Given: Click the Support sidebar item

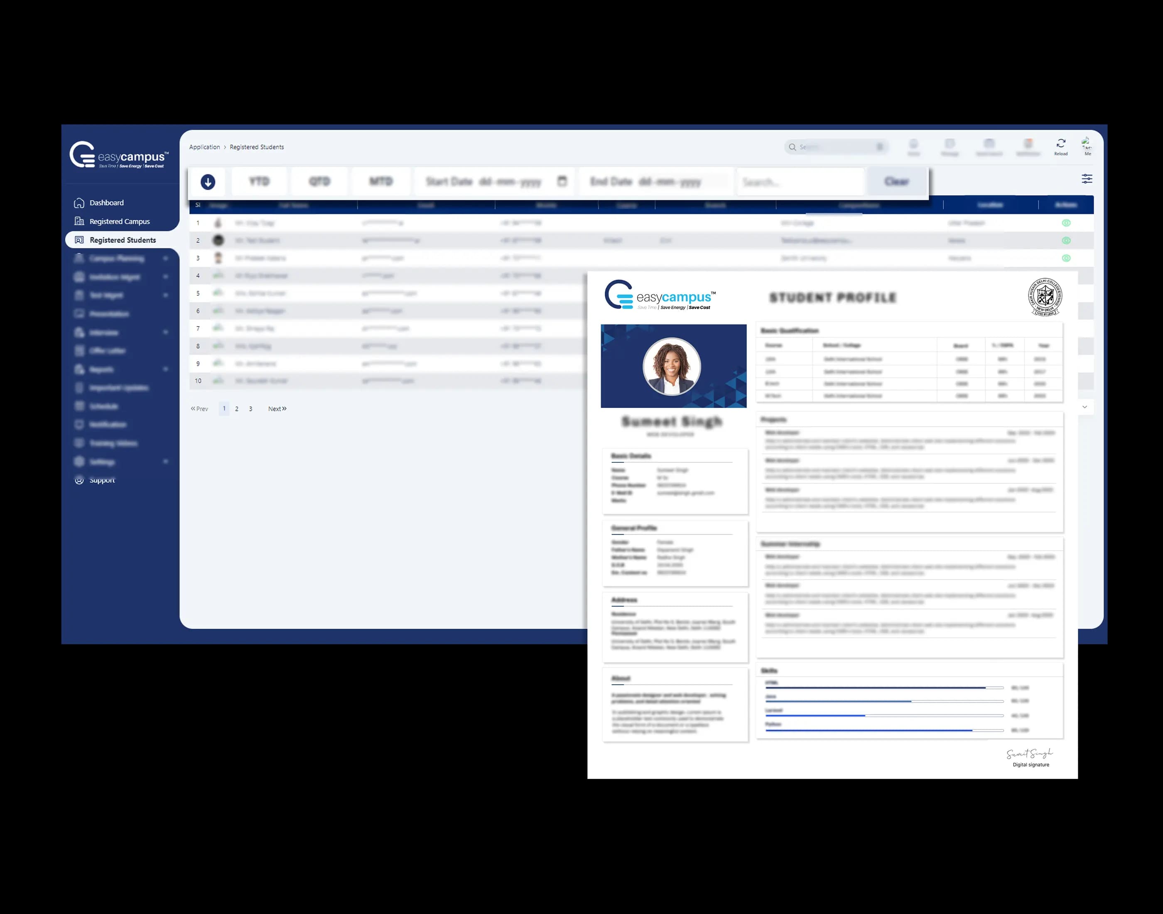Looking at the screenshot, I should 102,480.
